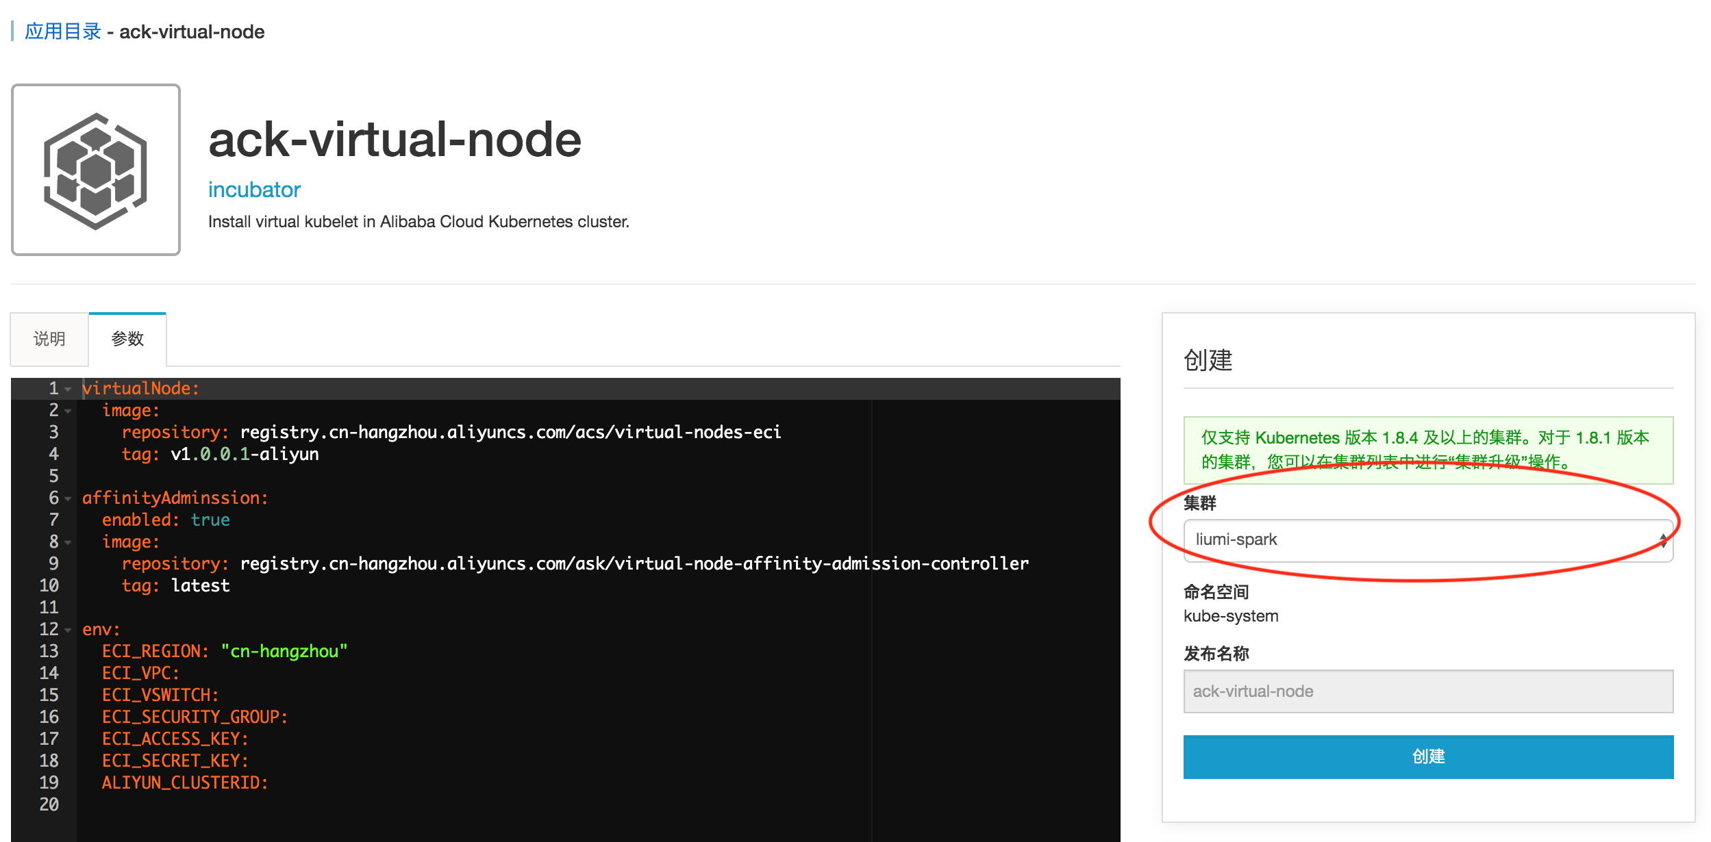The height and width of the screenshot is (842, 1711).
Task: Click the ack-virtual-node hexagon logo icon
Action: 96,170
